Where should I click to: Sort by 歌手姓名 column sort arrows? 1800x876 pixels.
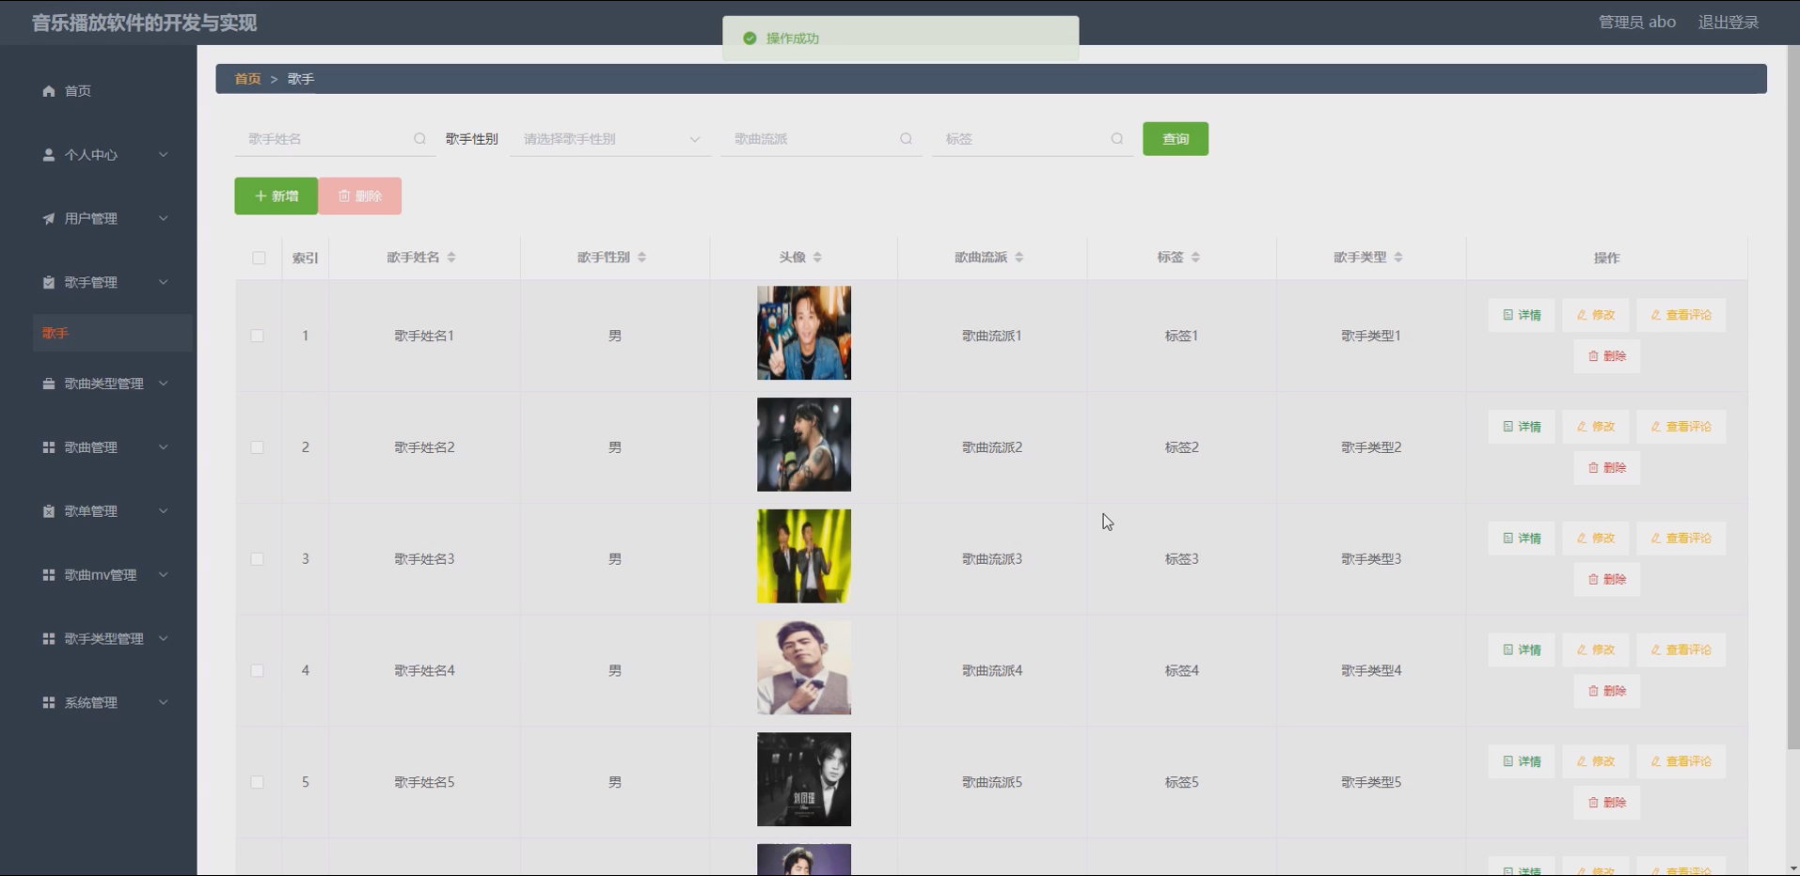click(x=451, y=258)
